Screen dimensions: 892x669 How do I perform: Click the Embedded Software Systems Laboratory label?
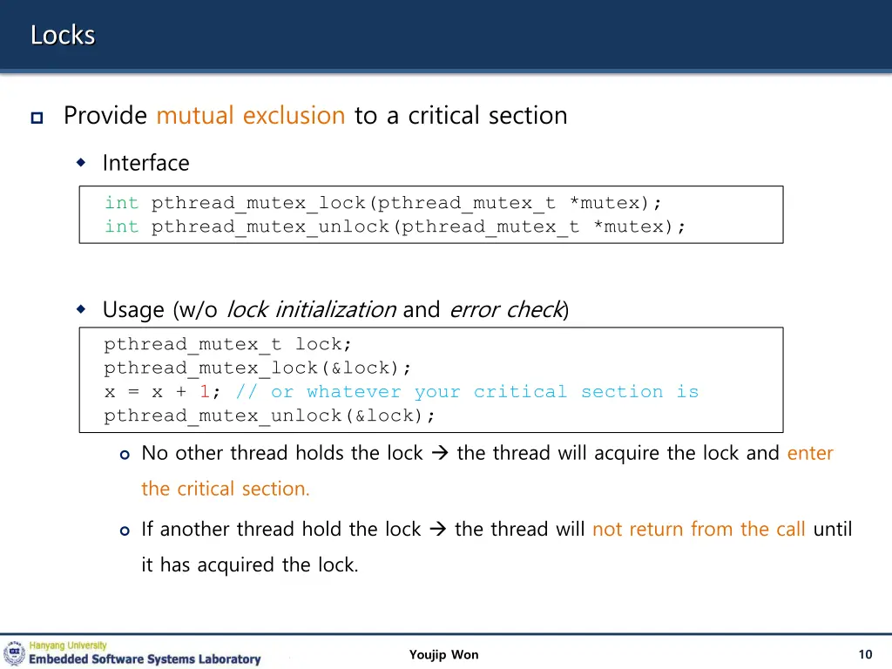click(x=145, y=659)
